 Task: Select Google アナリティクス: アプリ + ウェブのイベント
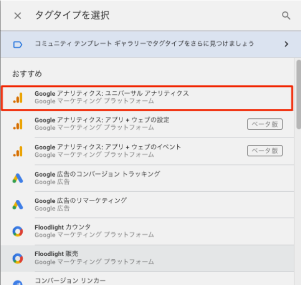tap(147, 151)
